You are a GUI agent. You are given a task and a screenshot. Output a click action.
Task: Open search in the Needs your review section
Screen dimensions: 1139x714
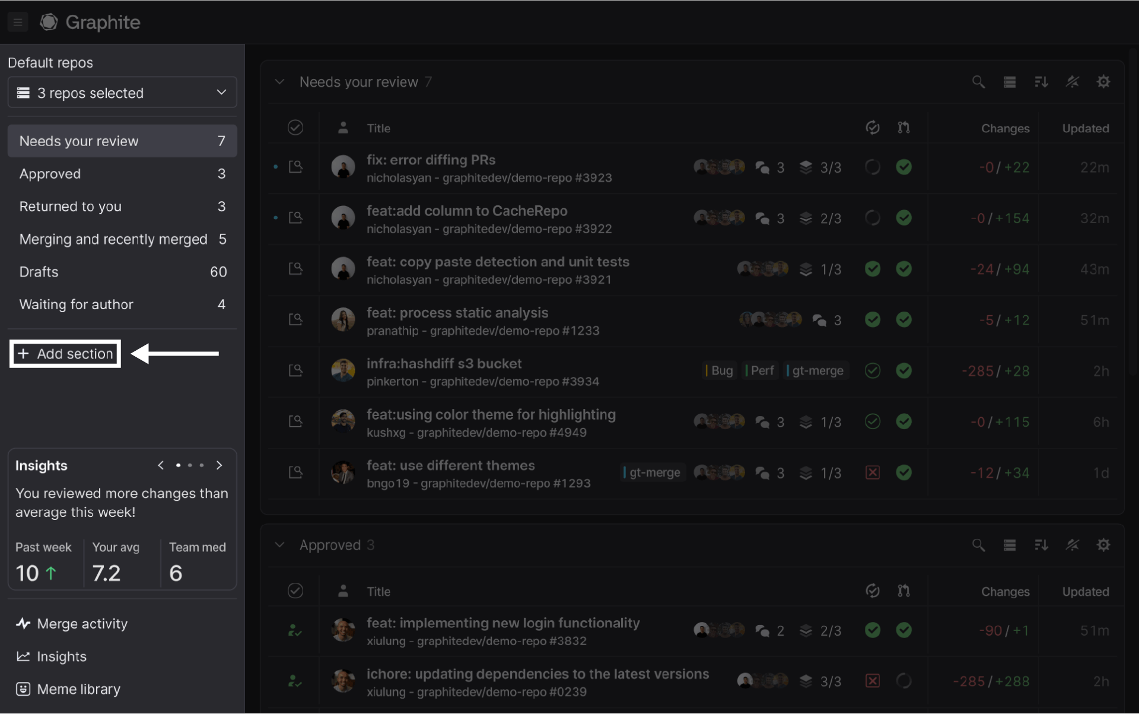point(979,81)
